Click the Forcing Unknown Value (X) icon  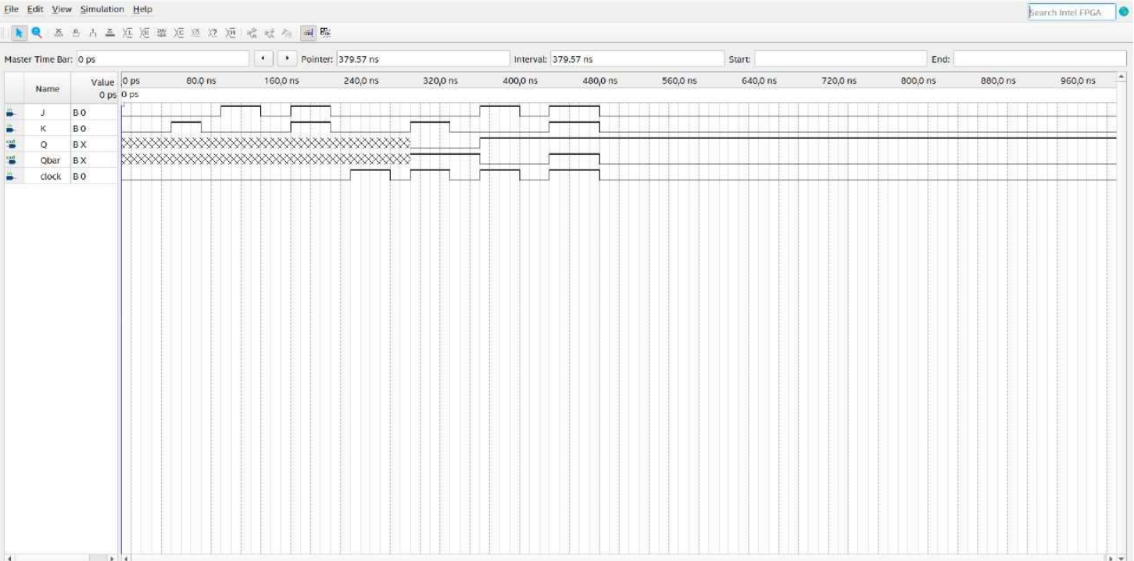pyautogui.click(x=59, y=33)
